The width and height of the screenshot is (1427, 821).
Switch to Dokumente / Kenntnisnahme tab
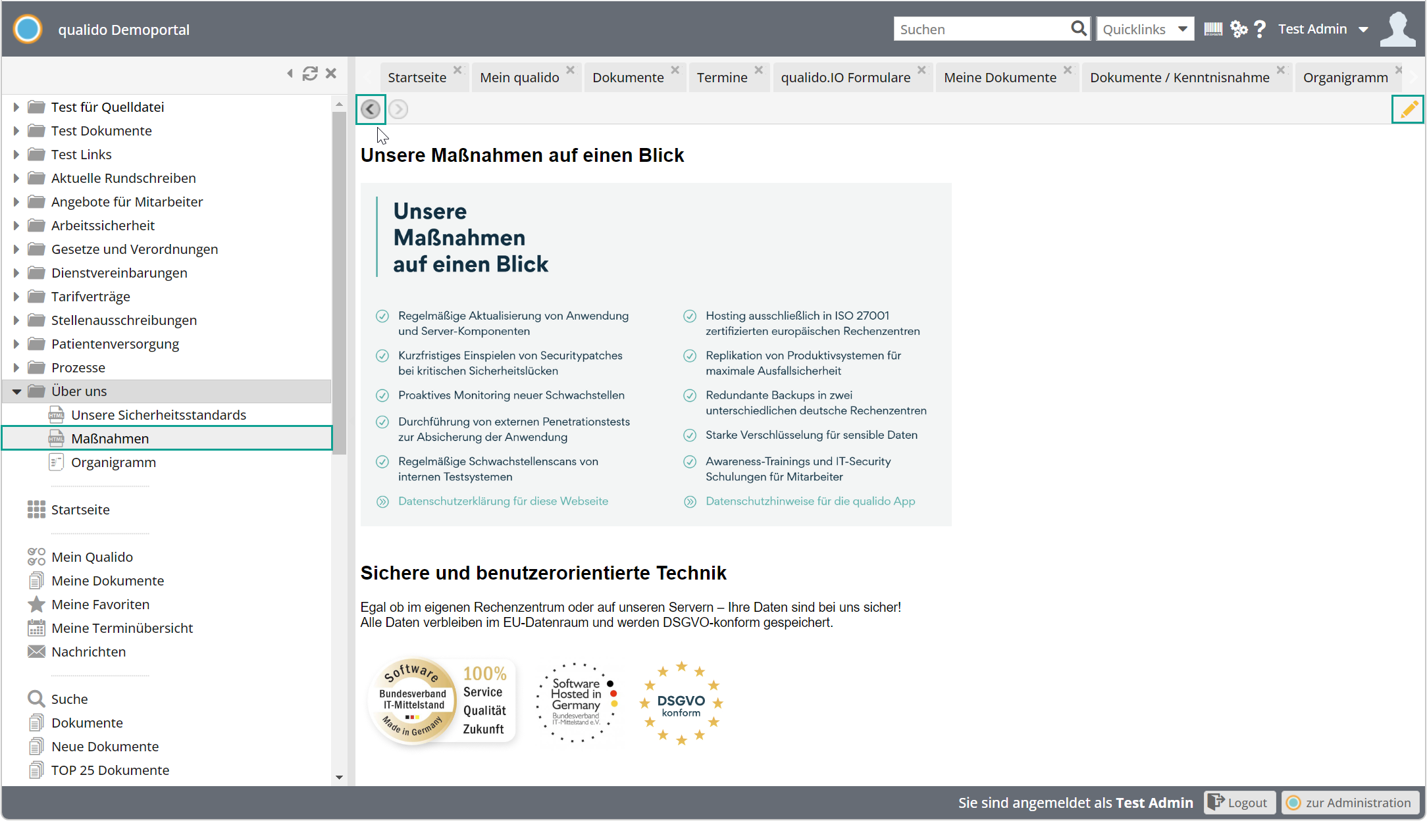click(1180, 78)
